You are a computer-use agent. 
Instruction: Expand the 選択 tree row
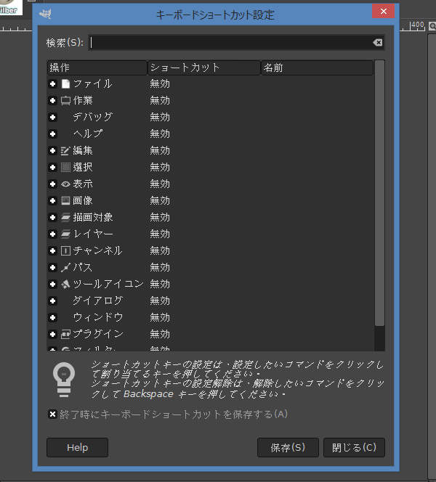pos(52,167)
